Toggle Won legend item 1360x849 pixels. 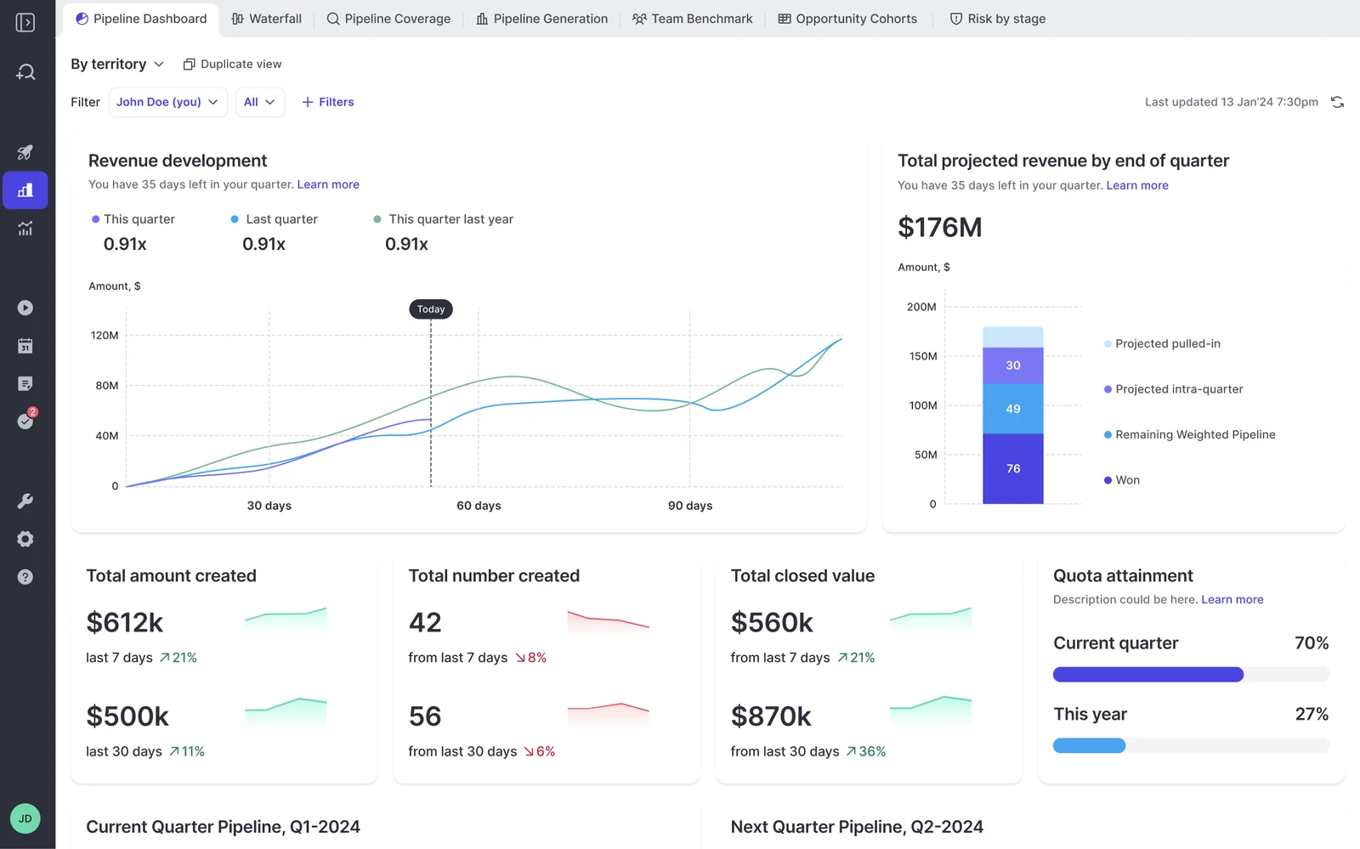coord(1122,480)
